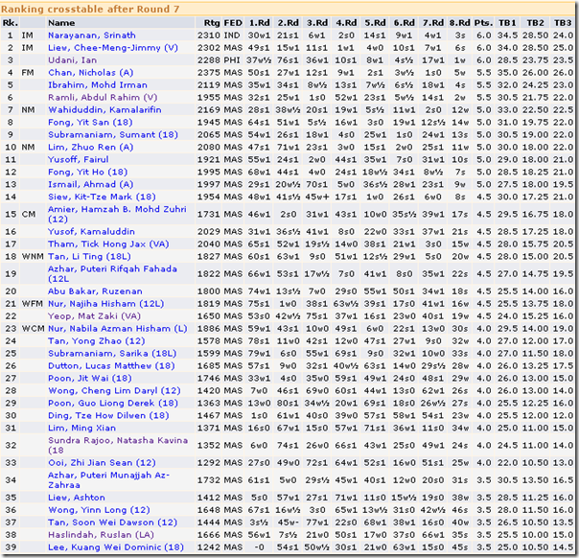Open Tham, Tick Hong Jax (VA) link

tap(108, 244)
